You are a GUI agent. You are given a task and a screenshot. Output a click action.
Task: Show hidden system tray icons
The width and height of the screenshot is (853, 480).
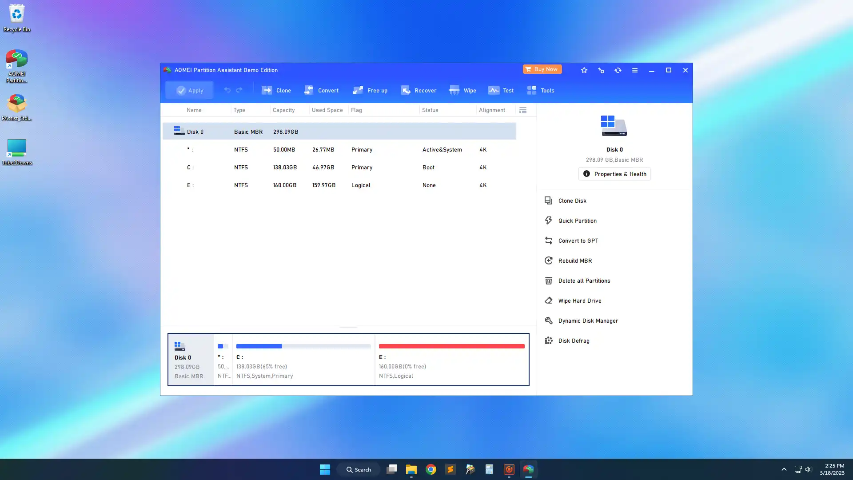(x=784, y=469)
